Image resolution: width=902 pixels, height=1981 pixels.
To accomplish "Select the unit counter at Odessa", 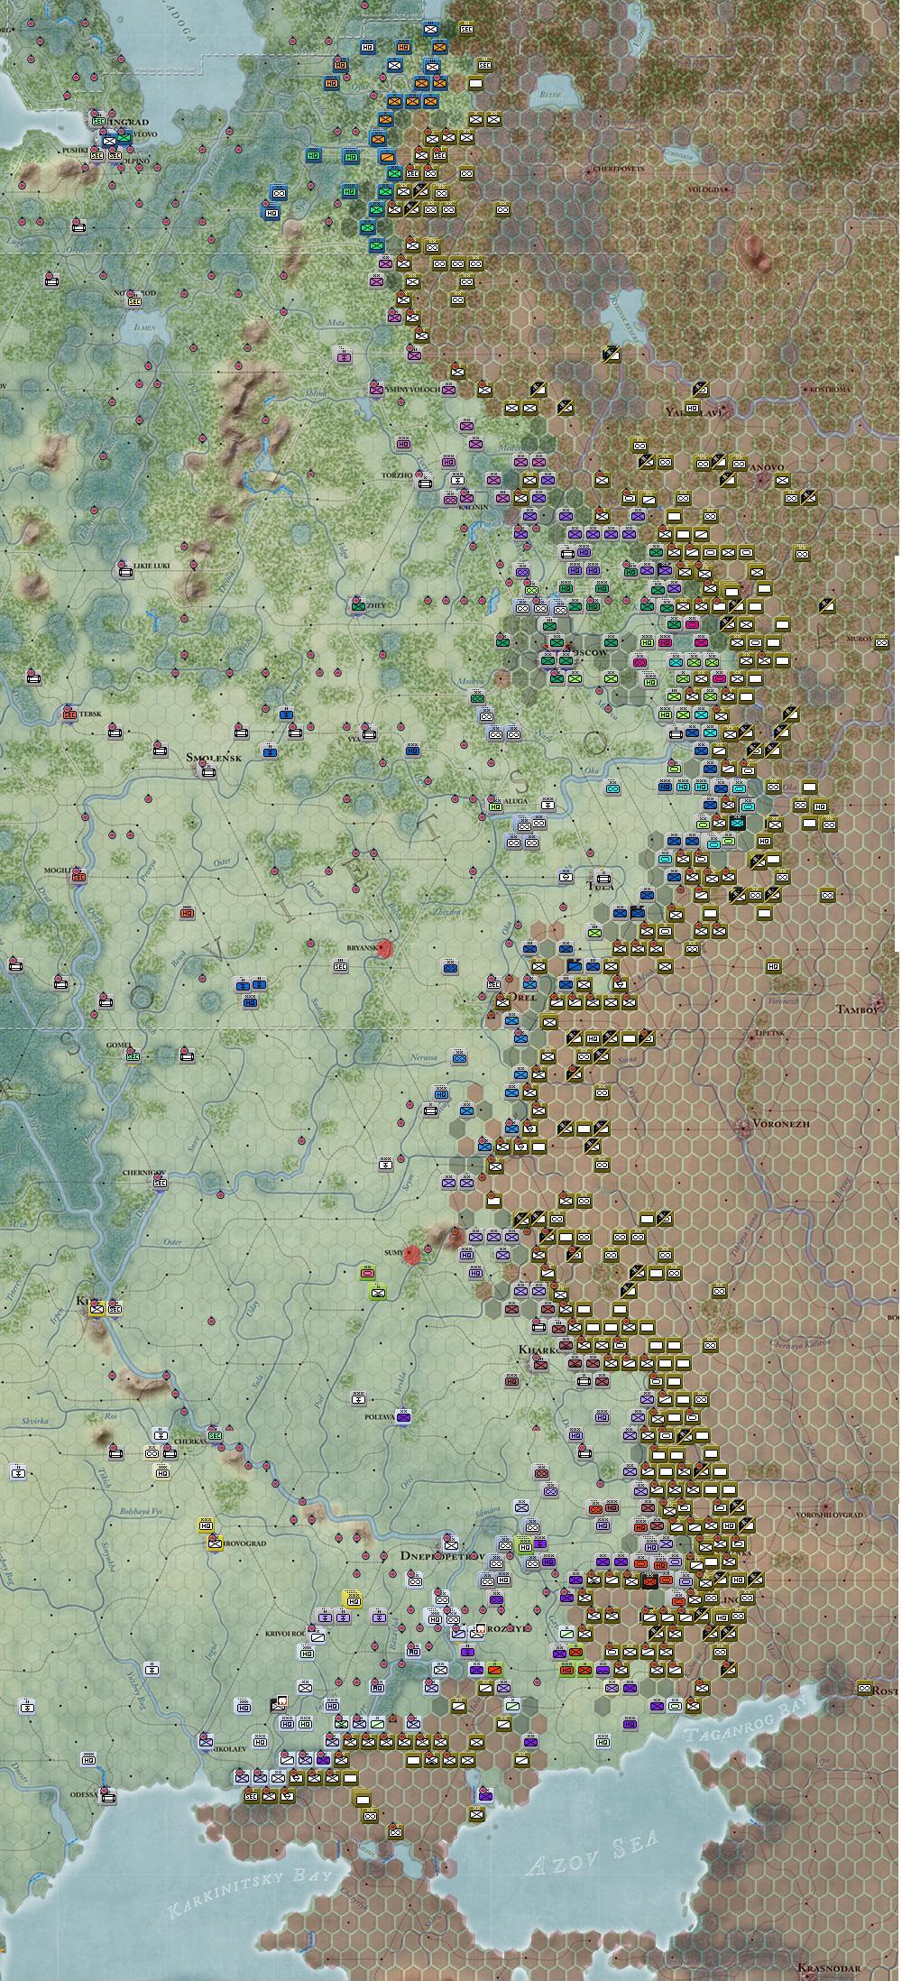I will [x=108, y=1797].
